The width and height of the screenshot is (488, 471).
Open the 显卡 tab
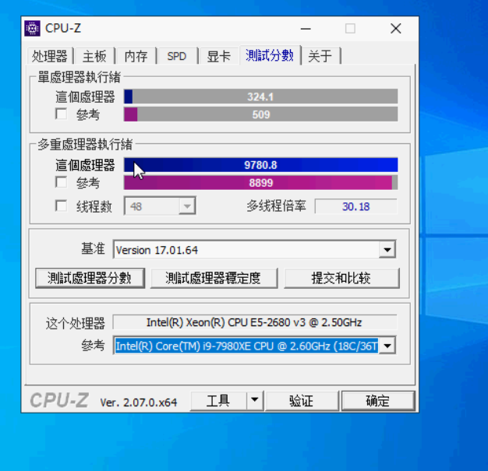pyautogui.click(x=218, y=56)
